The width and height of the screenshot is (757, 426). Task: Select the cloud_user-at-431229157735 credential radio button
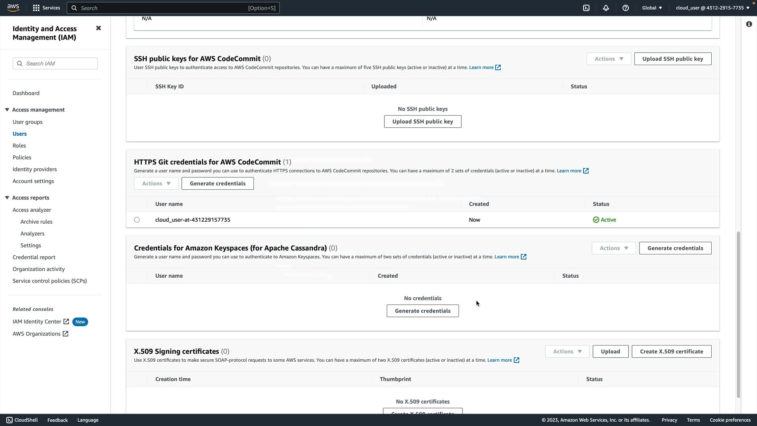(137, 220)
